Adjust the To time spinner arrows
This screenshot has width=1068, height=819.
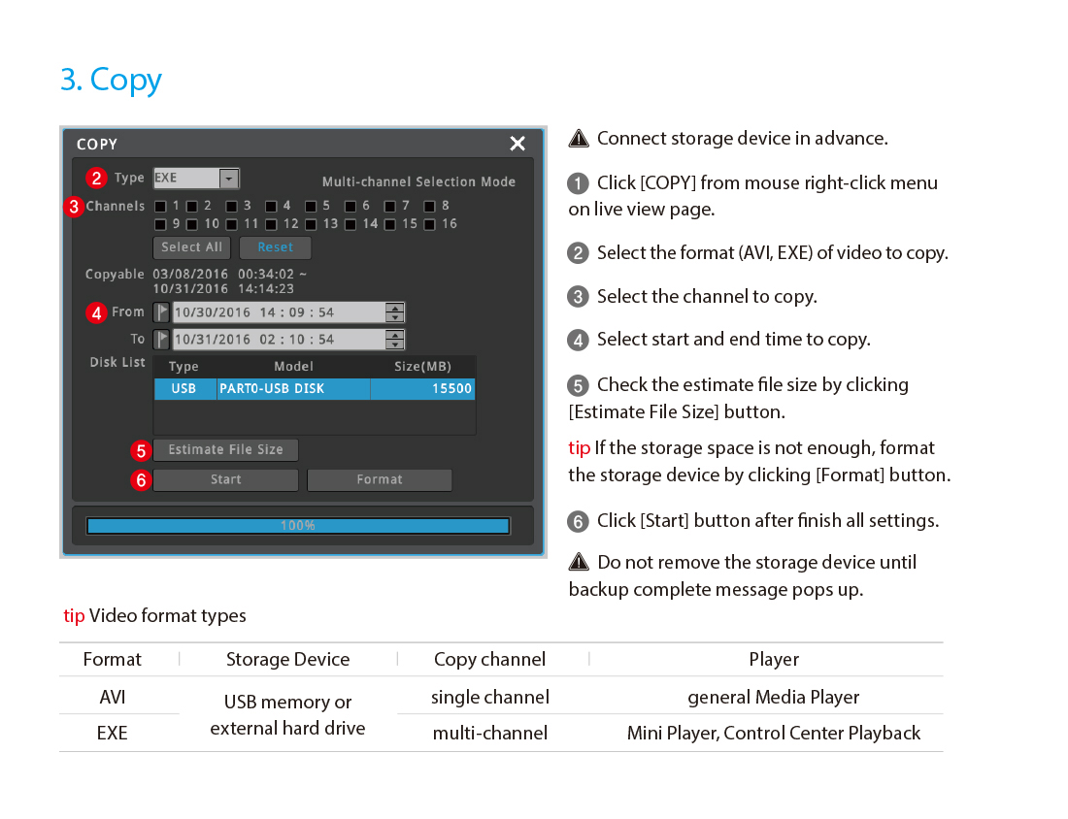click(395, 339)
